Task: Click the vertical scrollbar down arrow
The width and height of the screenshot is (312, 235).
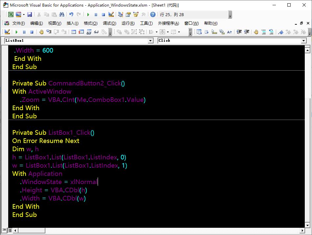Action: click(x=307, y=225)
